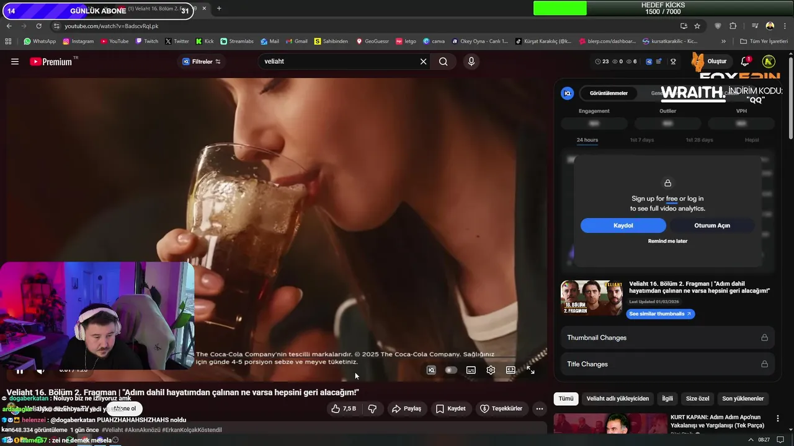Click the blue Kaydol sign-up button
The height and width of the screenshot is (446, 794).
tap(623, 225)
